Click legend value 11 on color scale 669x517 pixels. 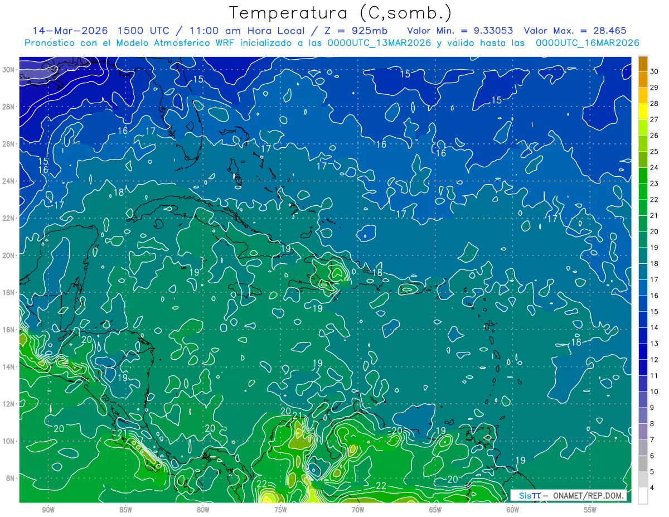(655, 376)
